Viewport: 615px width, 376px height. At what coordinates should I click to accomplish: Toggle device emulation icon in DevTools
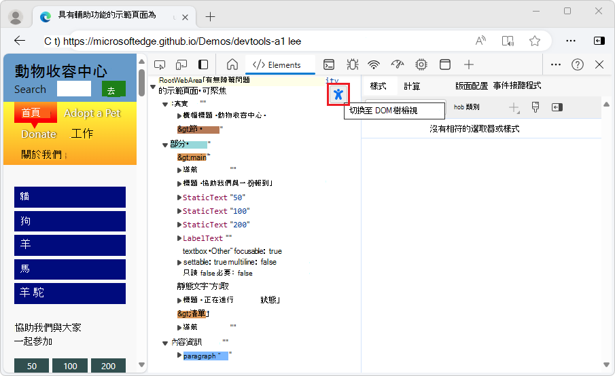(x=181, y=64)
